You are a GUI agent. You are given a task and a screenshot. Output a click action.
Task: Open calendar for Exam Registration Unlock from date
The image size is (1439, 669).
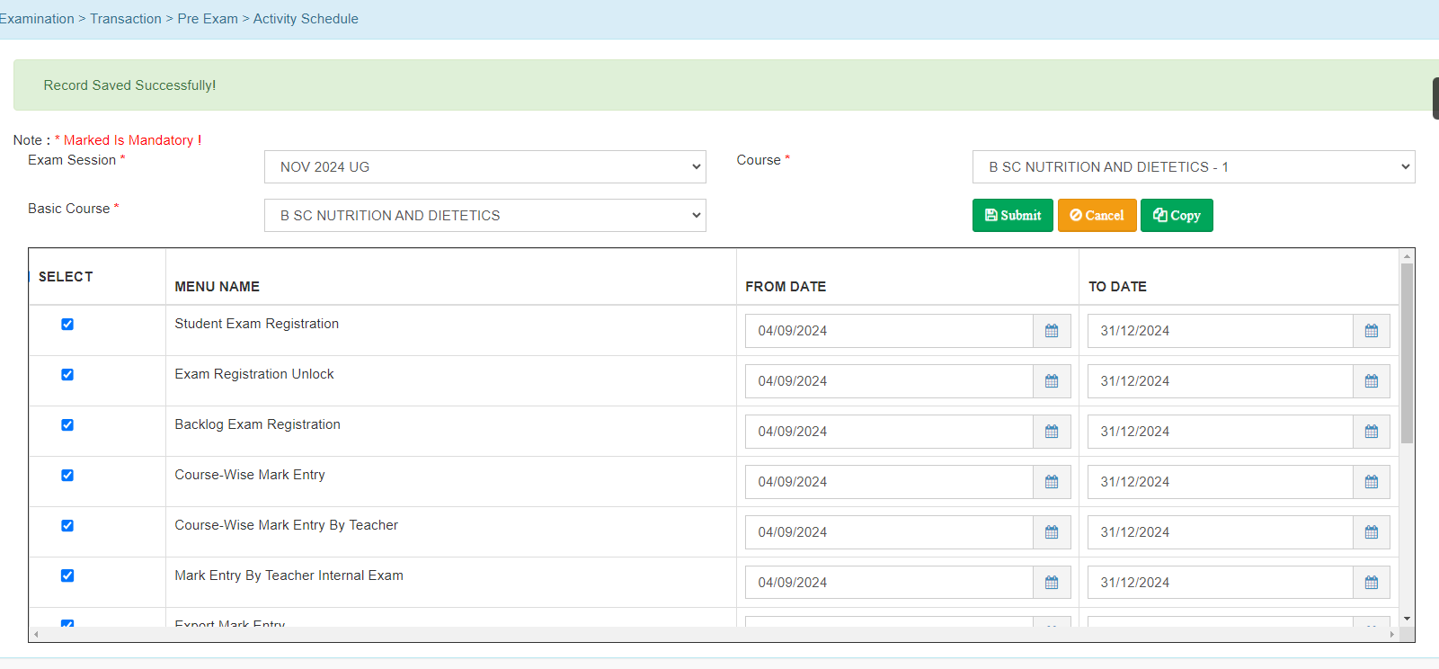click(x=1052, y=381)
